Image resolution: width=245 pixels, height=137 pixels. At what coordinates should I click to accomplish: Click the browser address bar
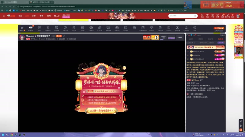tap(100, 6)
